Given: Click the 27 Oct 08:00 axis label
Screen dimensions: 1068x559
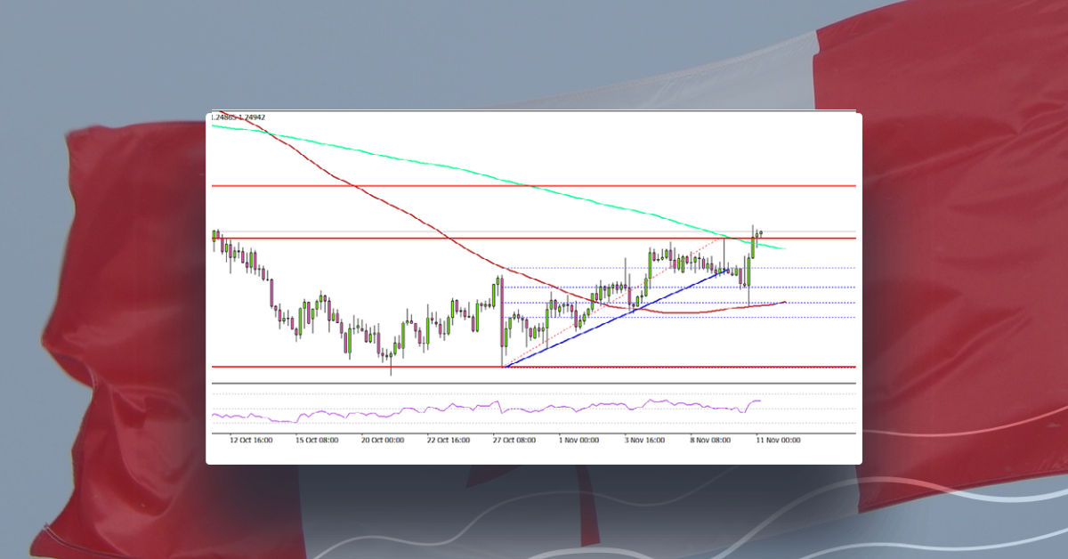Looking at the screenshot, I should tap(517, 440).
